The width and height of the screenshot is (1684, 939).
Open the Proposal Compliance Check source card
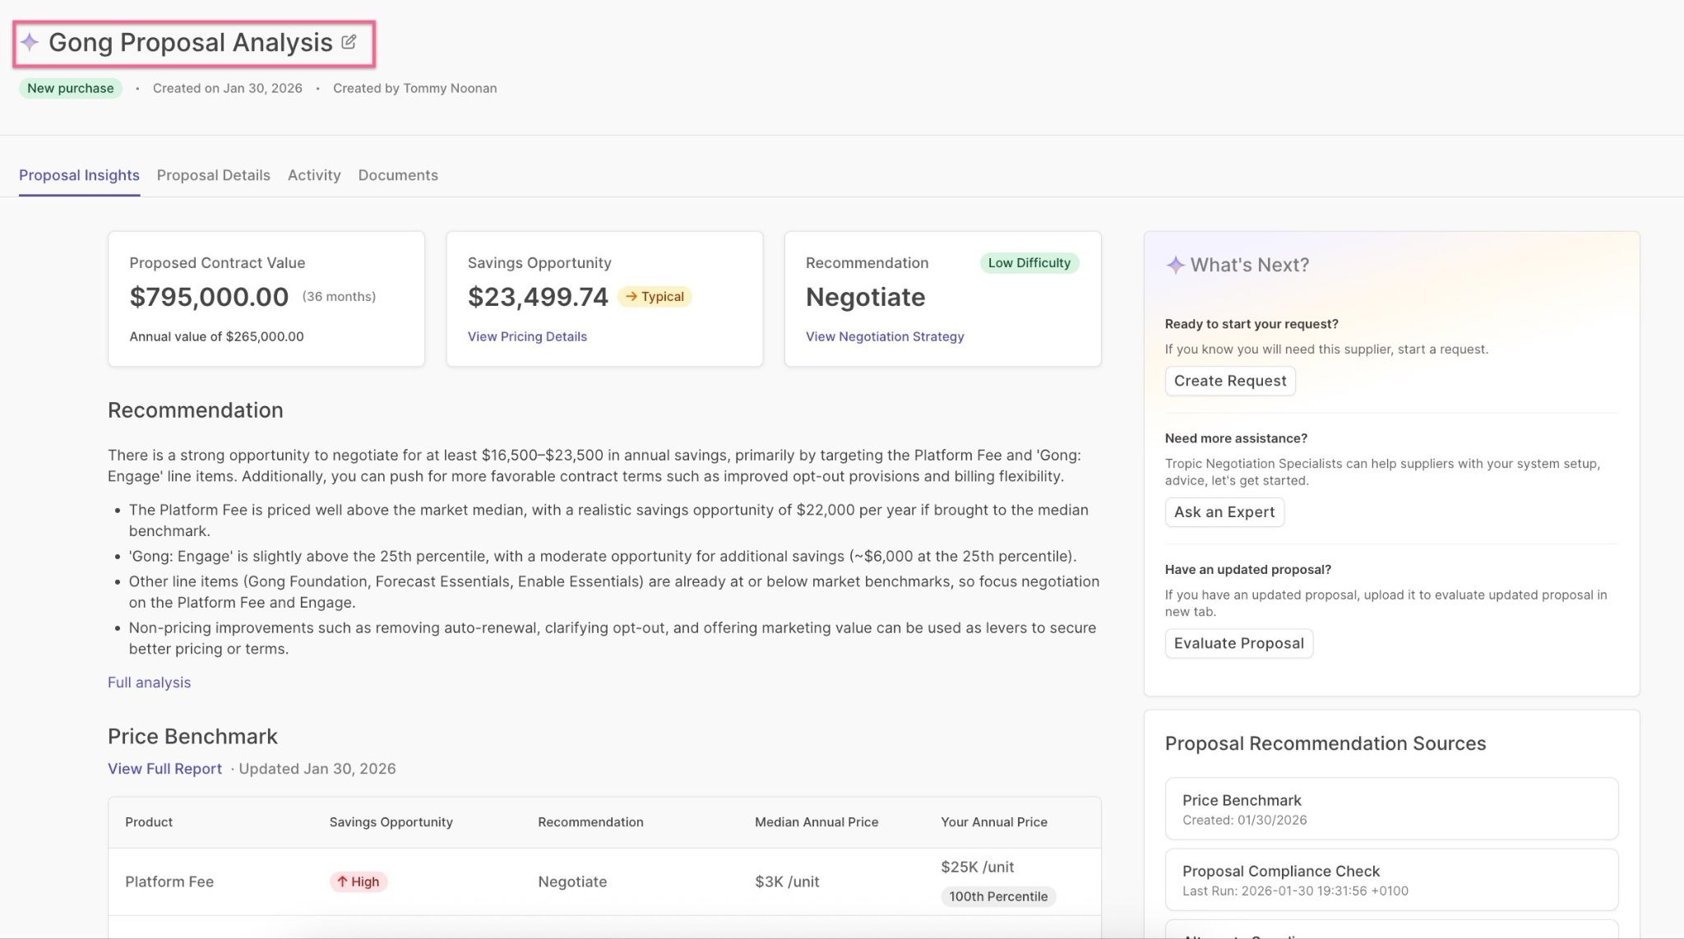[x=1390, y=880]
